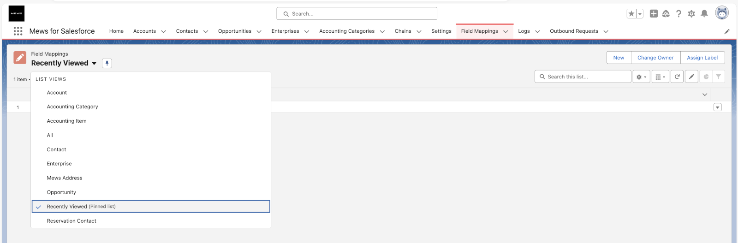The height and width of the screenshot is (243, 738).
Task: Go to the Outbound Requests tab
Action: tap(574, 31)
